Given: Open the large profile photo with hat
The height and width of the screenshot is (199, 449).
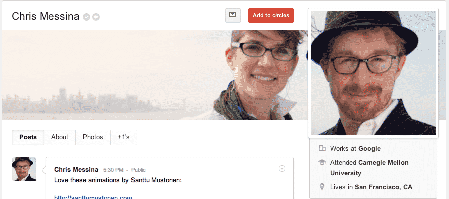Looking at the screenshot, I should (x=373, y=73).
